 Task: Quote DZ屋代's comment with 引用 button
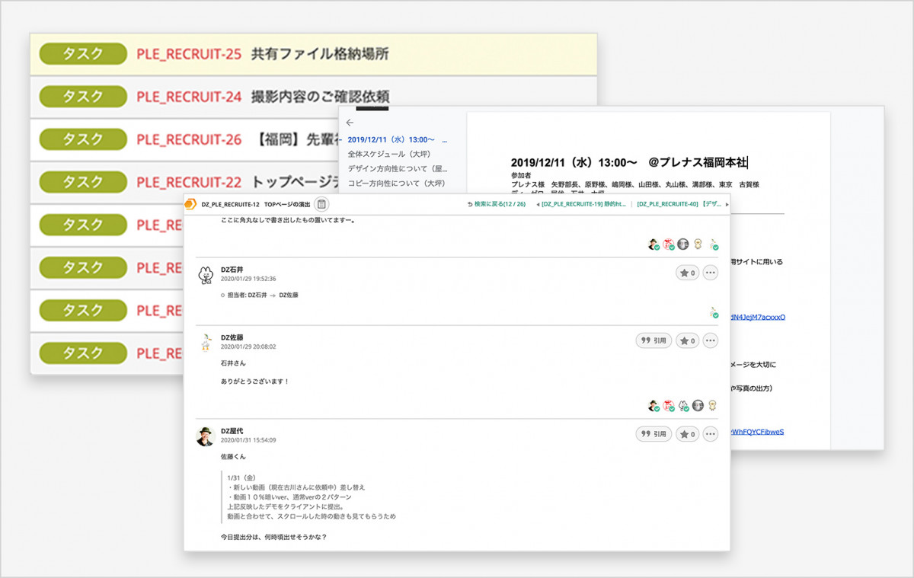pyautogui.click(x=654, y=434)
